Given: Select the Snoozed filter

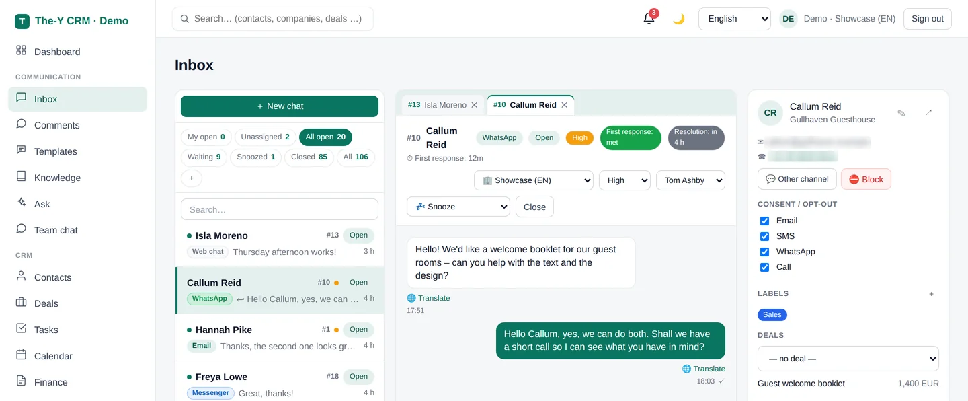Looking at the screenshot, I should point(255,157).
